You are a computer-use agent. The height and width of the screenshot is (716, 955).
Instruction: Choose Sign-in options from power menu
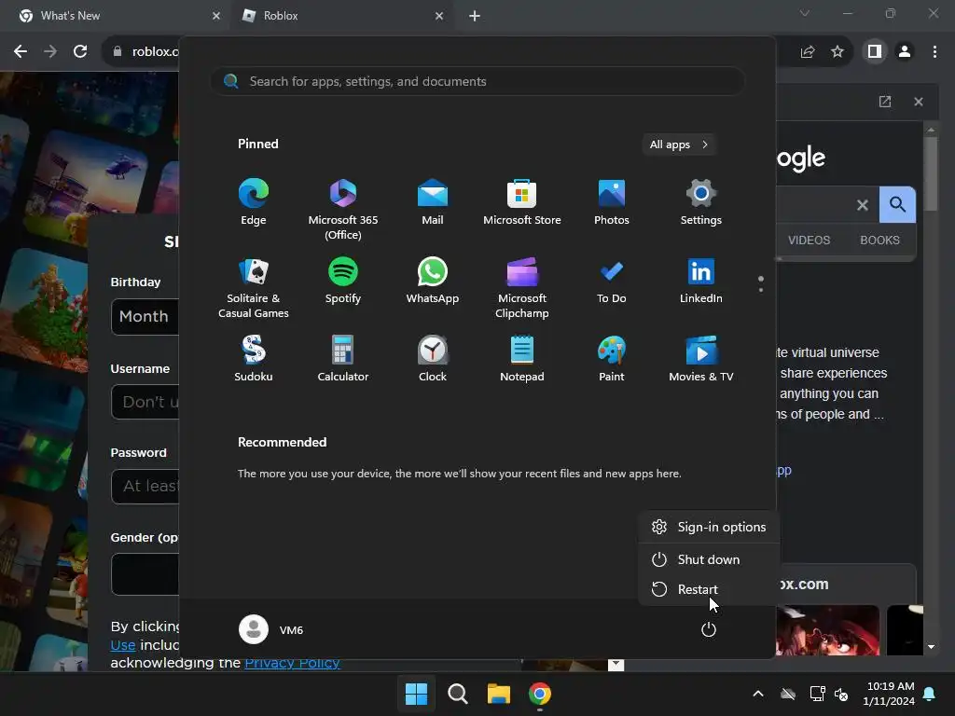tap(709, 527)
